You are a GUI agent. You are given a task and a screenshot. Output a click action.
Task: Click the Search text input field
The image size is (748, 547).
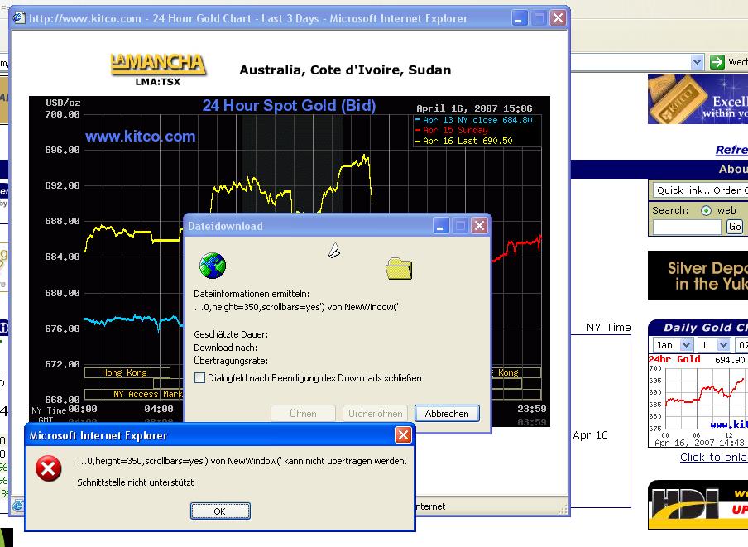coord(687,226)
